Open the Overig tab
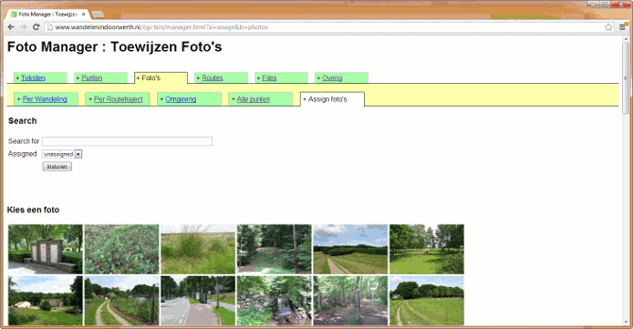This screenshot has height=329, width=633. 332,77
